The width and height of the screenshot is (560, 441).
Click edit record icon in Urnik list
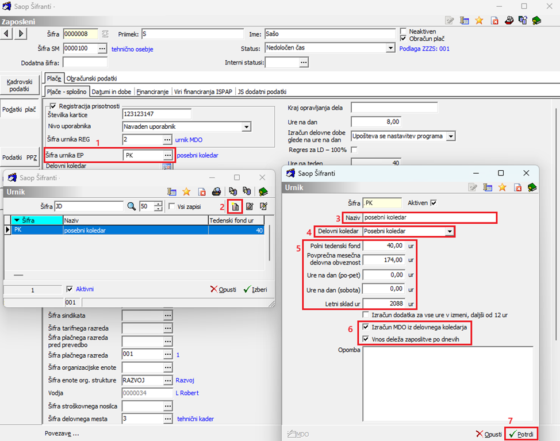(x=250, y=206)
